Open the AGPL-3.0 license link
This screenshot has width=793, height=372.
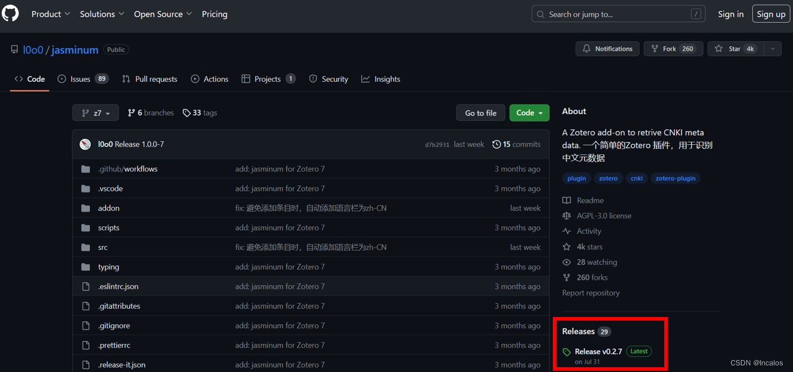604,216
